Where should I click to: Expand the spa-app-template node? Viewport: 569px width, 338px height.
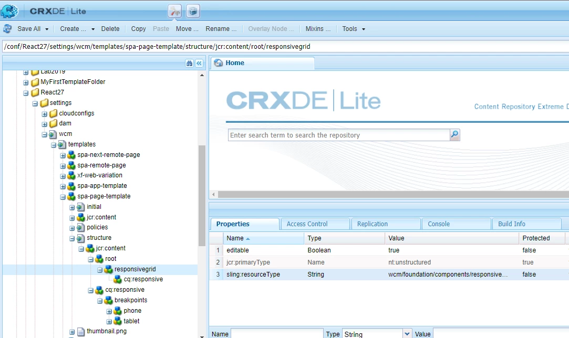click(63, 187)
